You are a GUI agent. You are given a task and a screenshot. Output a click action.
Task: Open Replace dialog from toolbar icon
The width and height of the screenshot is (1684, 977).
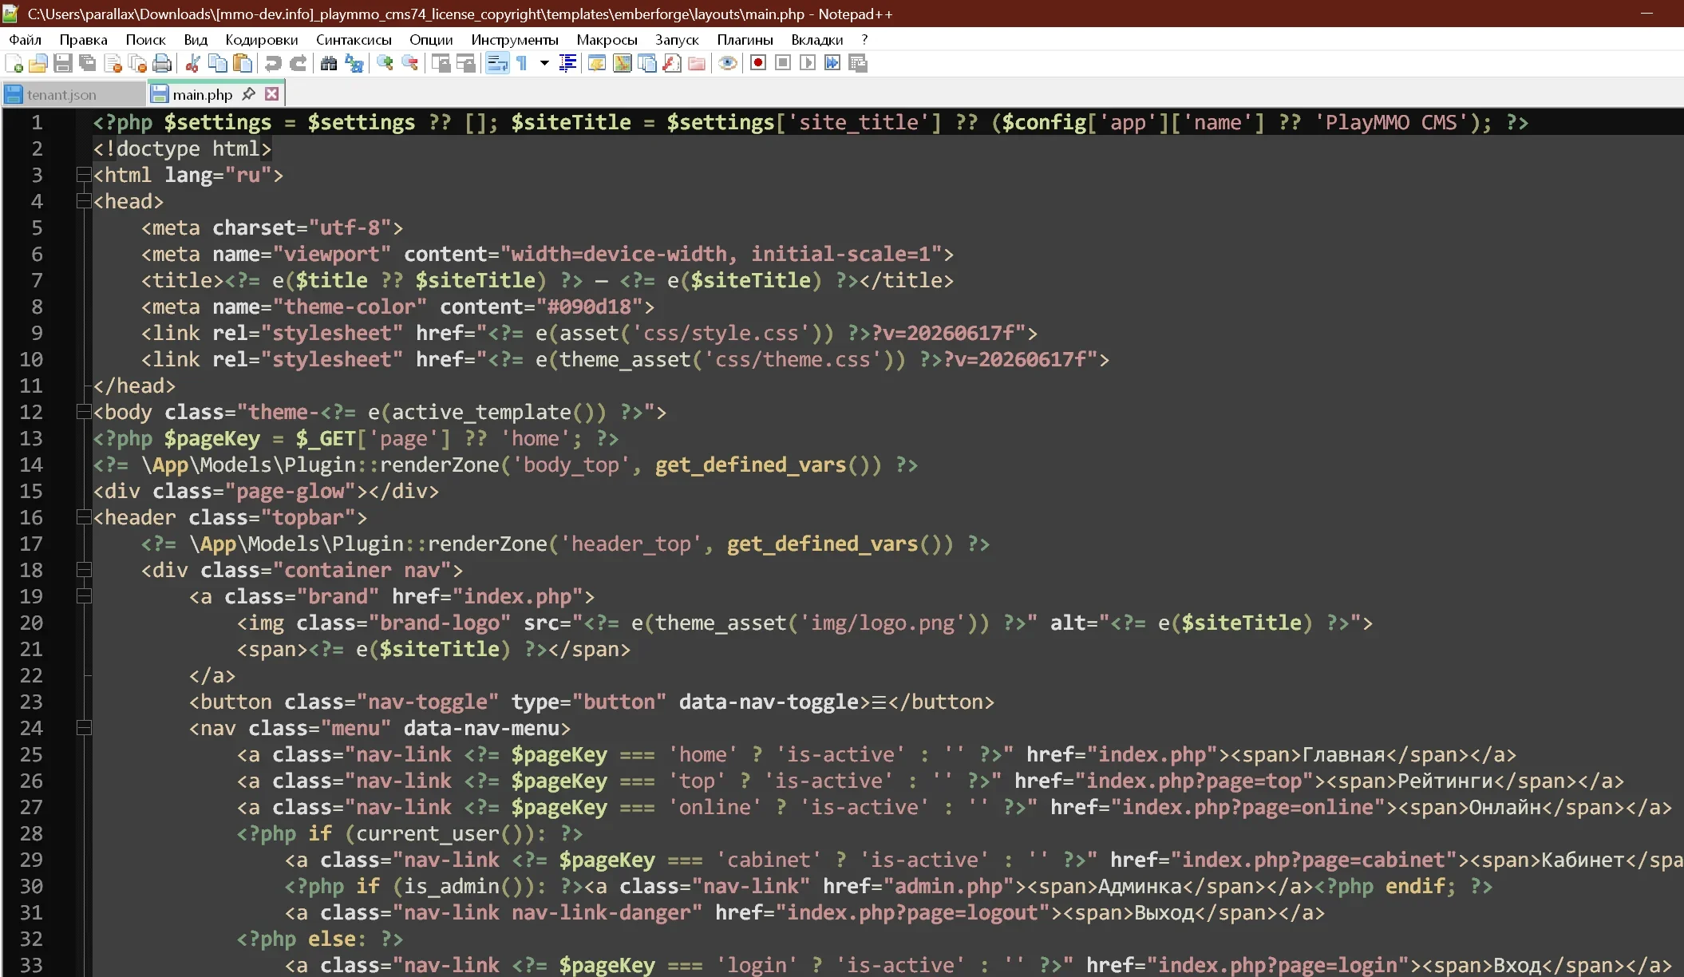(354, 64)
